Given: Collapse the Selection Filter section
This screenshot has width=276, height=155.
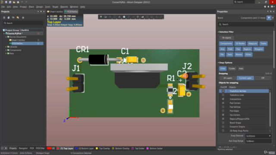Looking at the screenshot, I should 219,32.
